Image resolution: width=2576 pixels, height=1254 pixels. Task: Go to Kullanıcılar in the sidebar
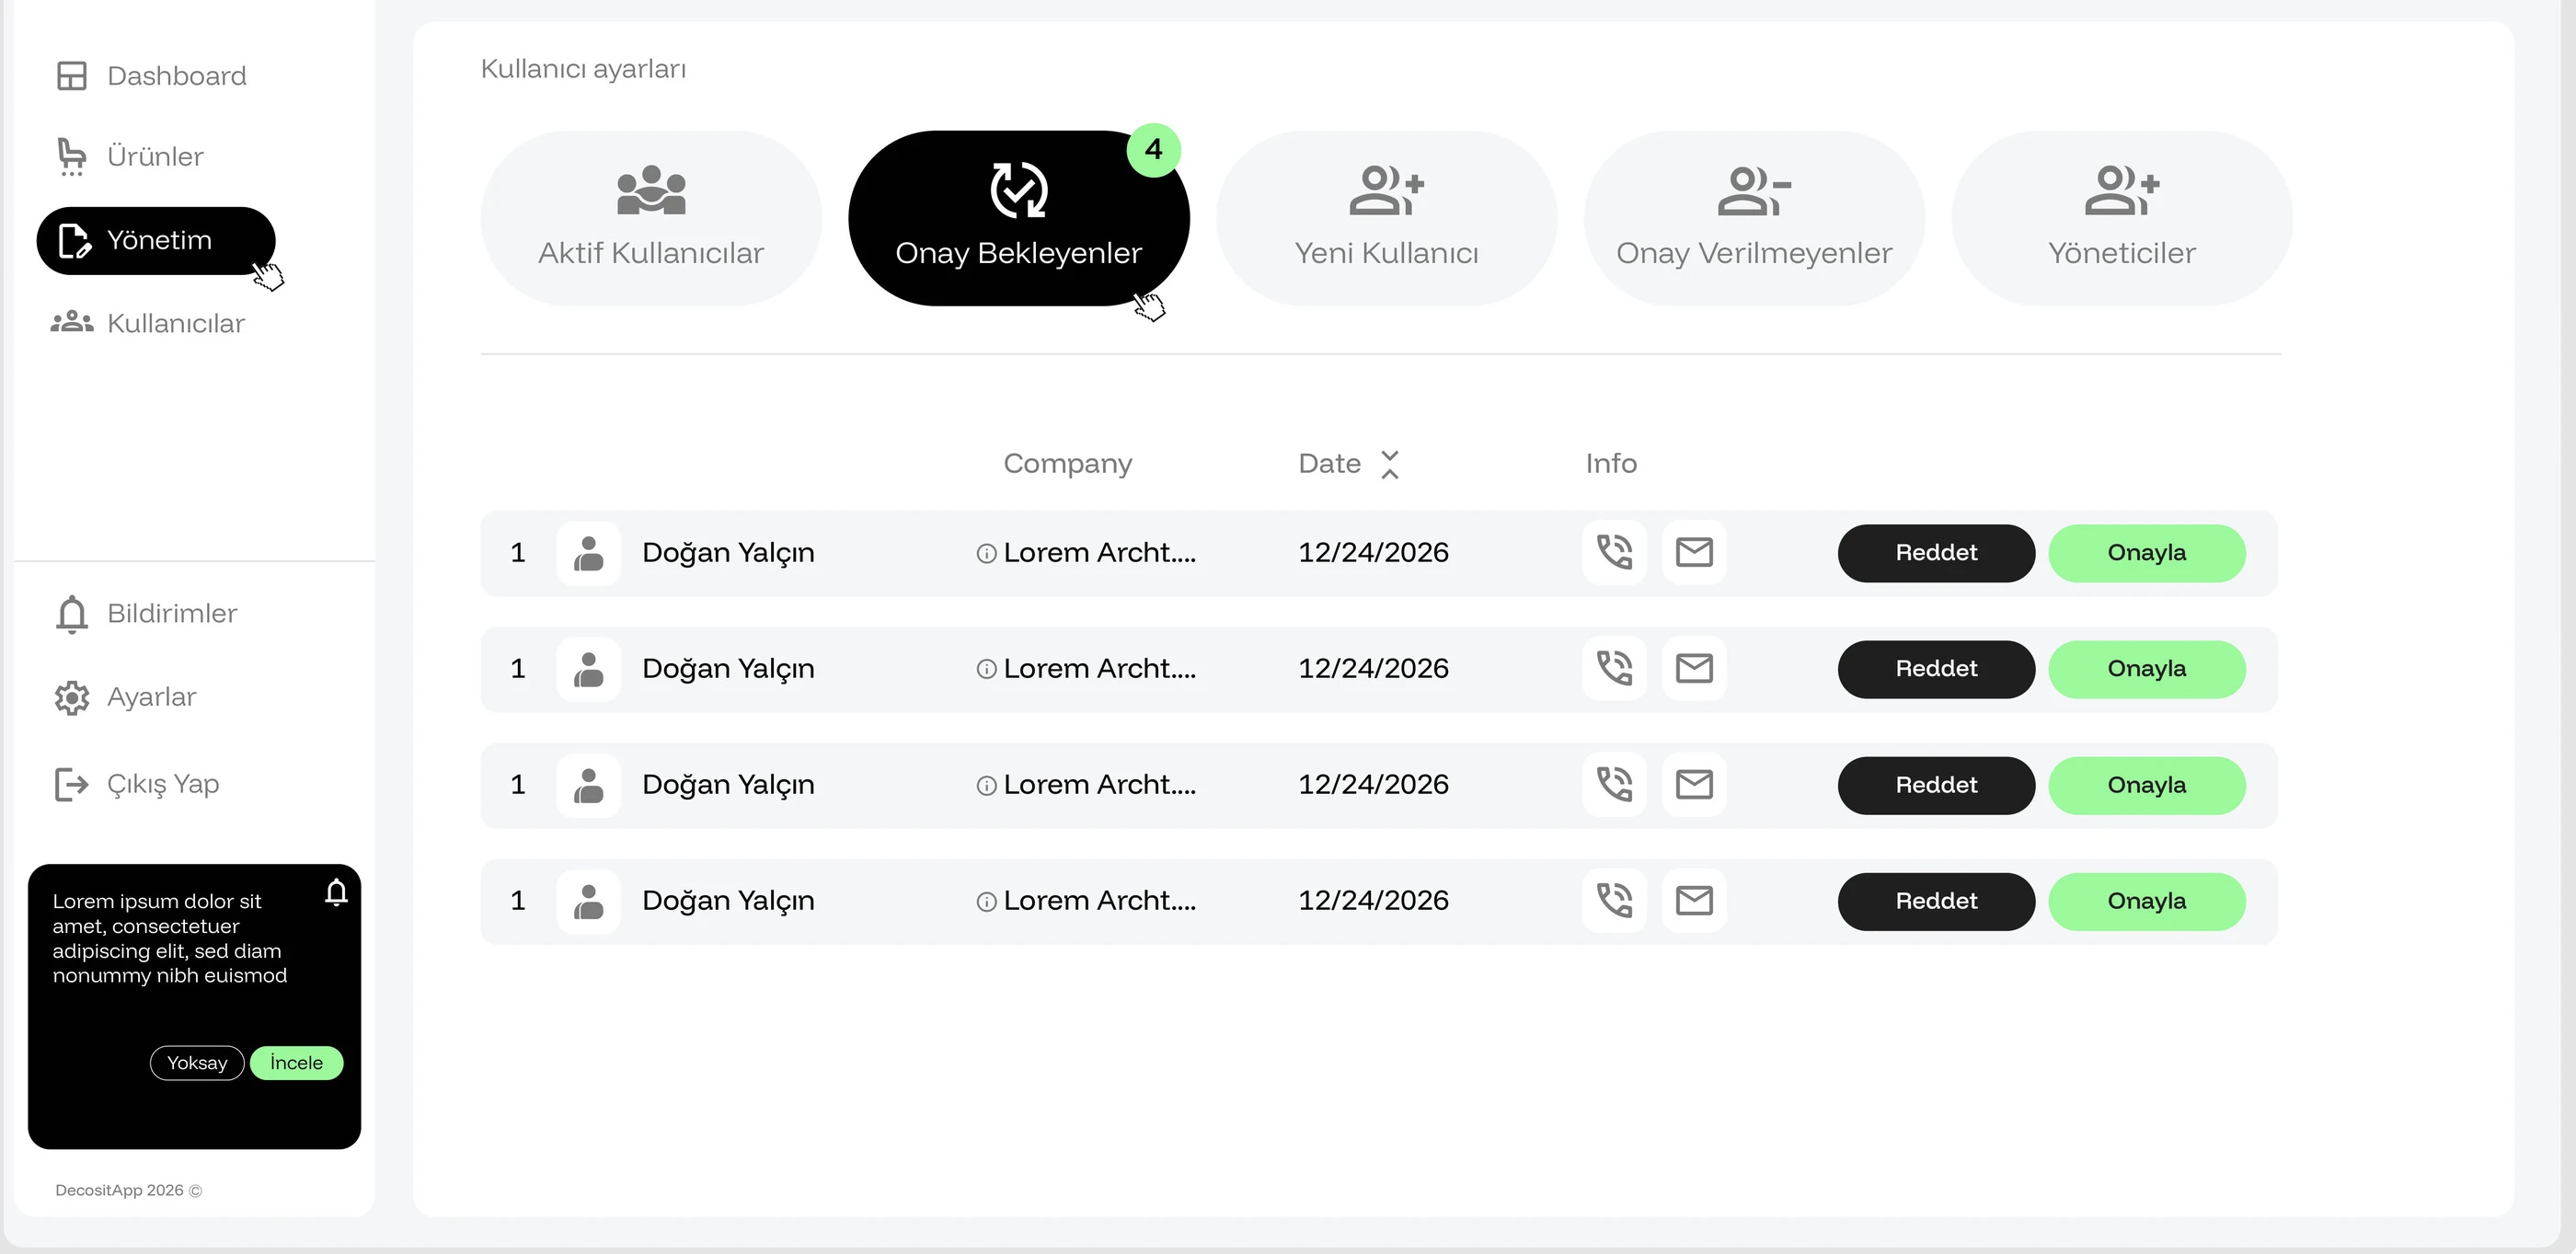[148, 323]
